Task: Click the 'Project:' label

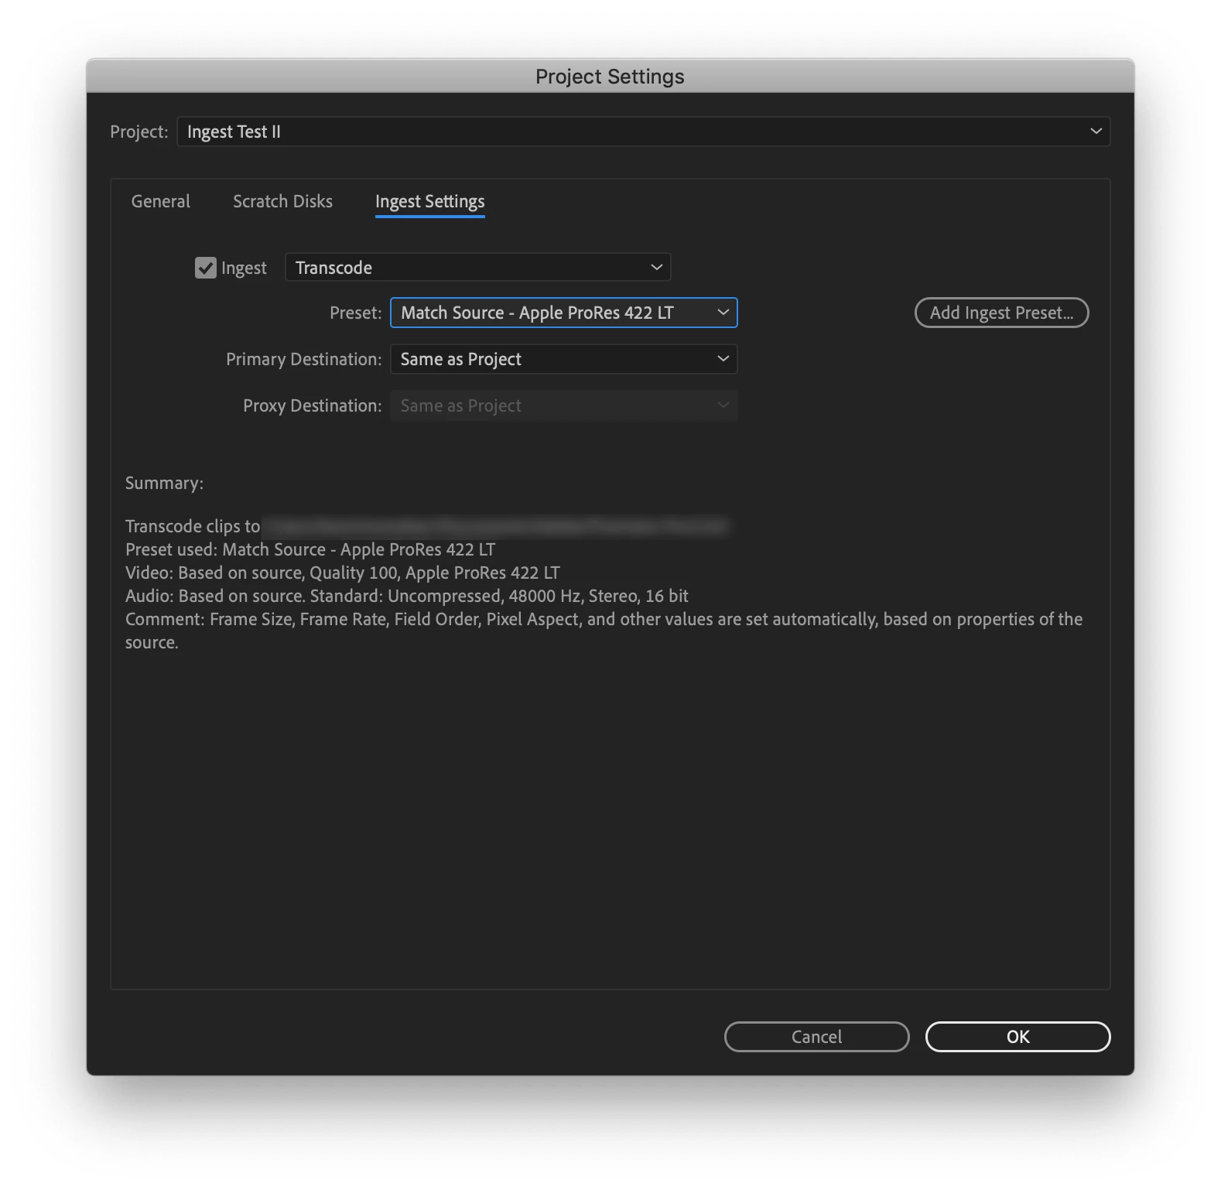Action: [x=139, y=132]
